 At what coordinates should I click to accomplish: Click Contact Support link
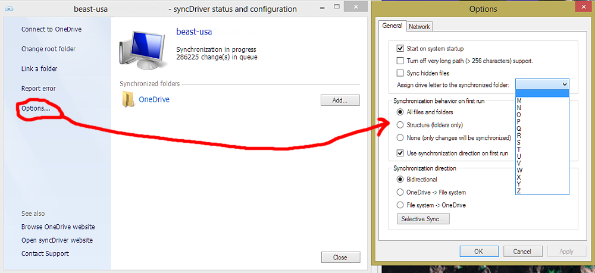(x=45, y=253)
